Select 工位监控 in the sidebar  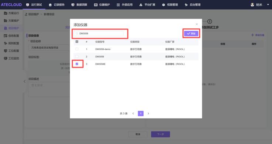point(11,58)
